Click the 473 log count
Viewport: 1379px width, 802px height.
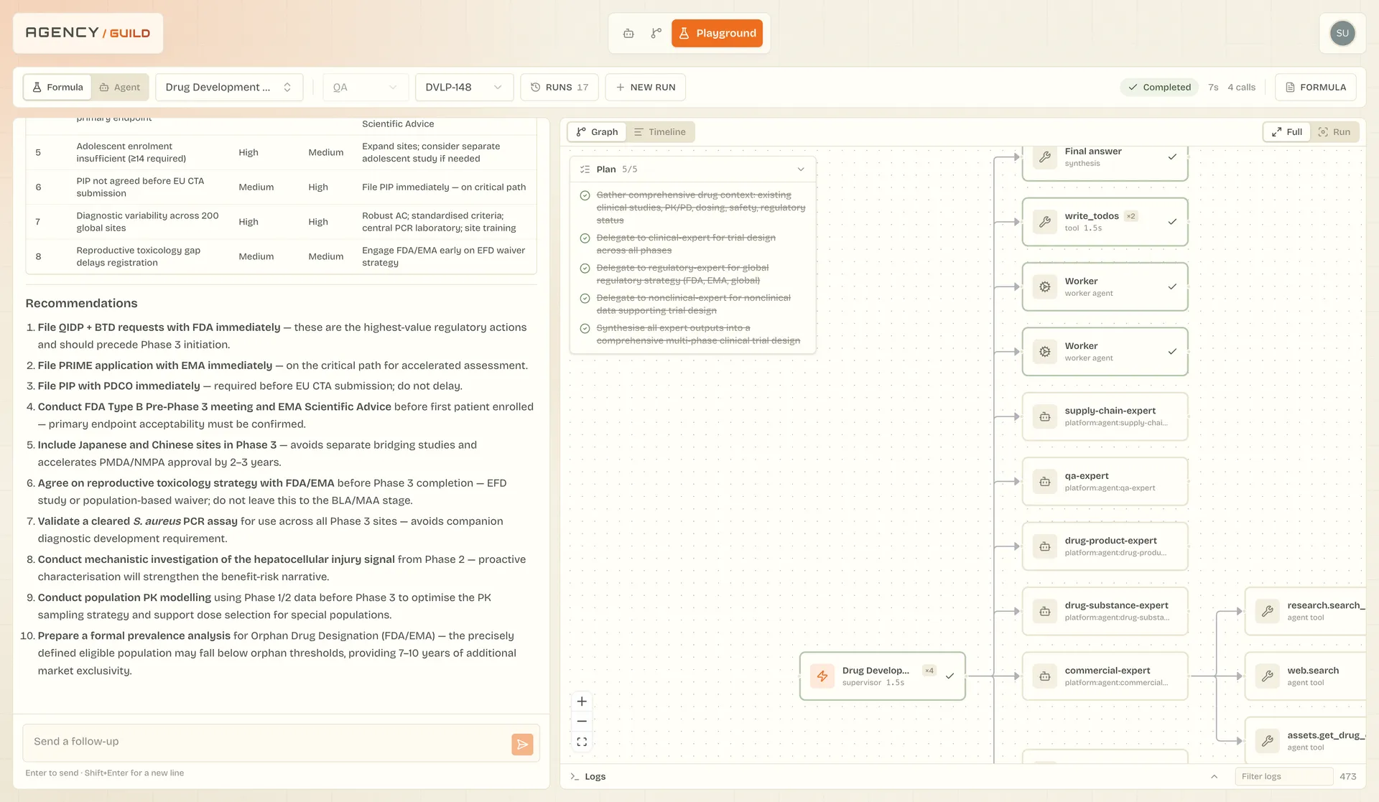pos(1347,776)
